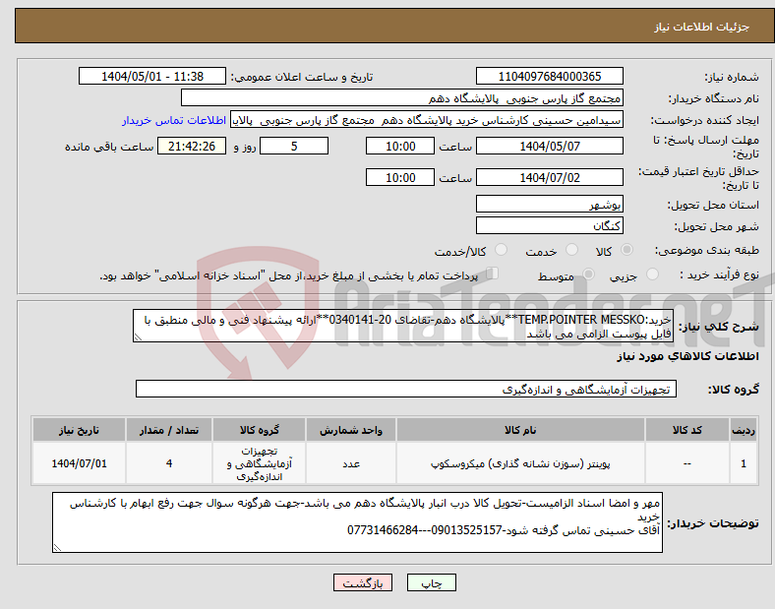Click the announcement date field 1404/05/01 - 11:38
This screenshot has height=609, width=775.
pos(152,77)
